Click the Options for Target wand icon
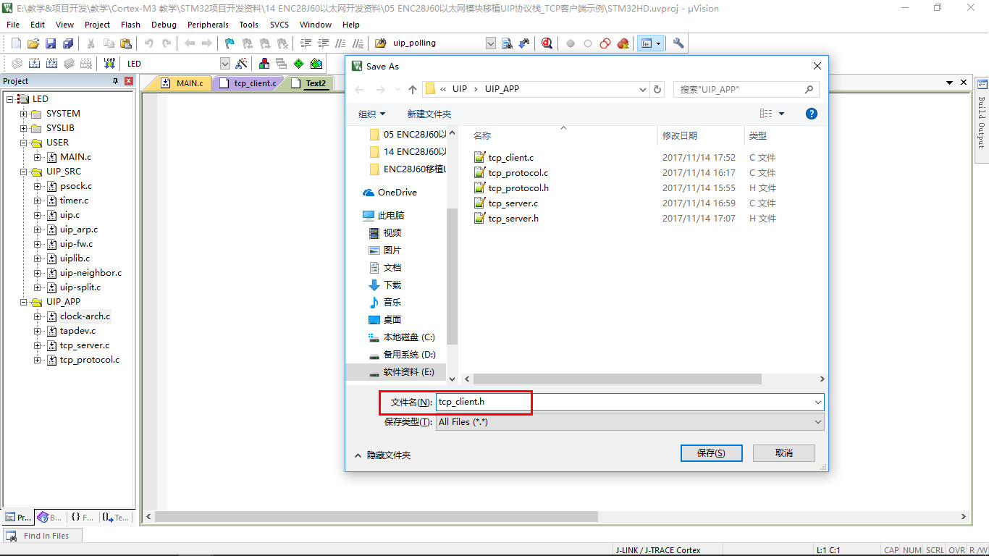 tap(240, 63)
